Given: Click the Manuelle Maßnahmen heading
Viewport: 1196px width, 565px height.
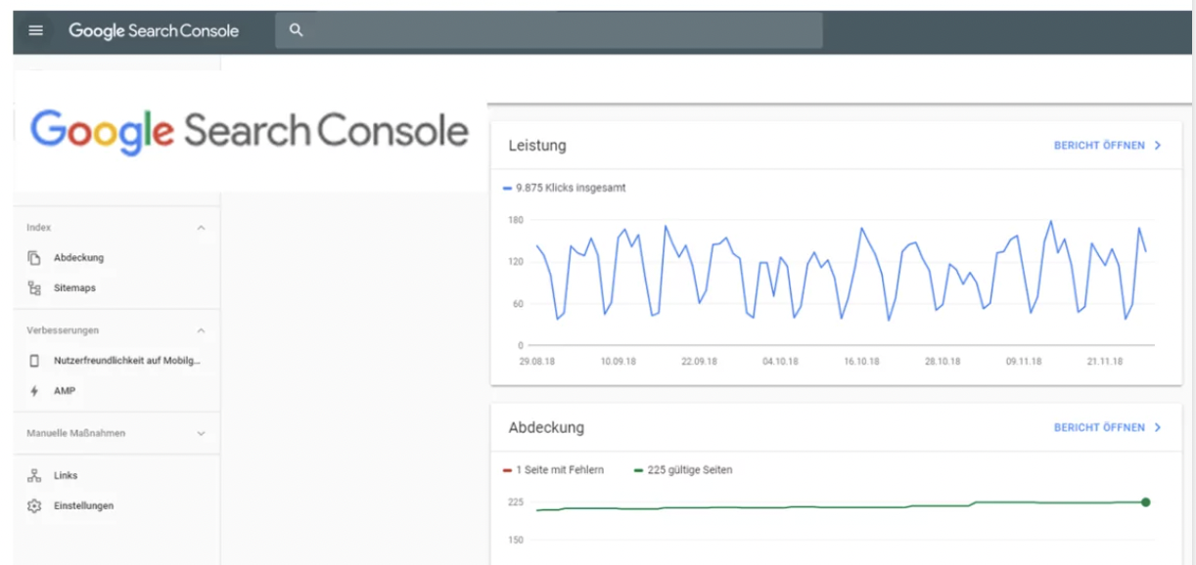Looking at the screenshot, I should (x=75, y=433).
